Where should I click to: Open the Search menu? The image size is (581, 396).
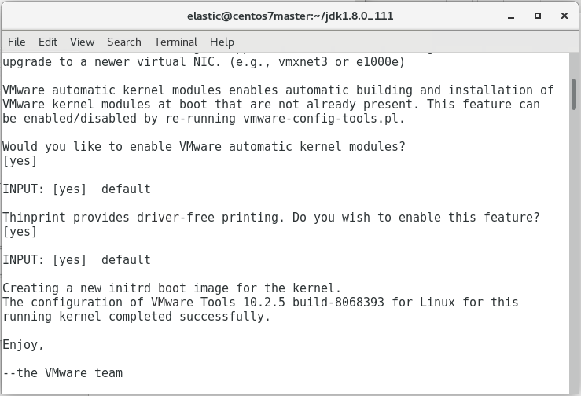[124, 42]
